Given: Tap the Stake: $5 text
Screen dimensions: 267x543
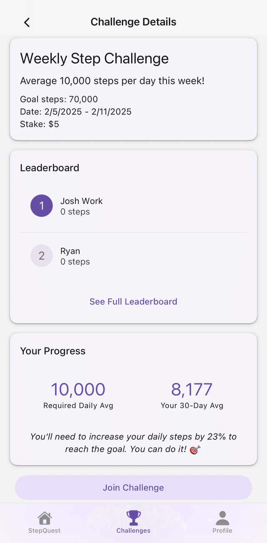Looking at the screenshot, I should (40, 124).
